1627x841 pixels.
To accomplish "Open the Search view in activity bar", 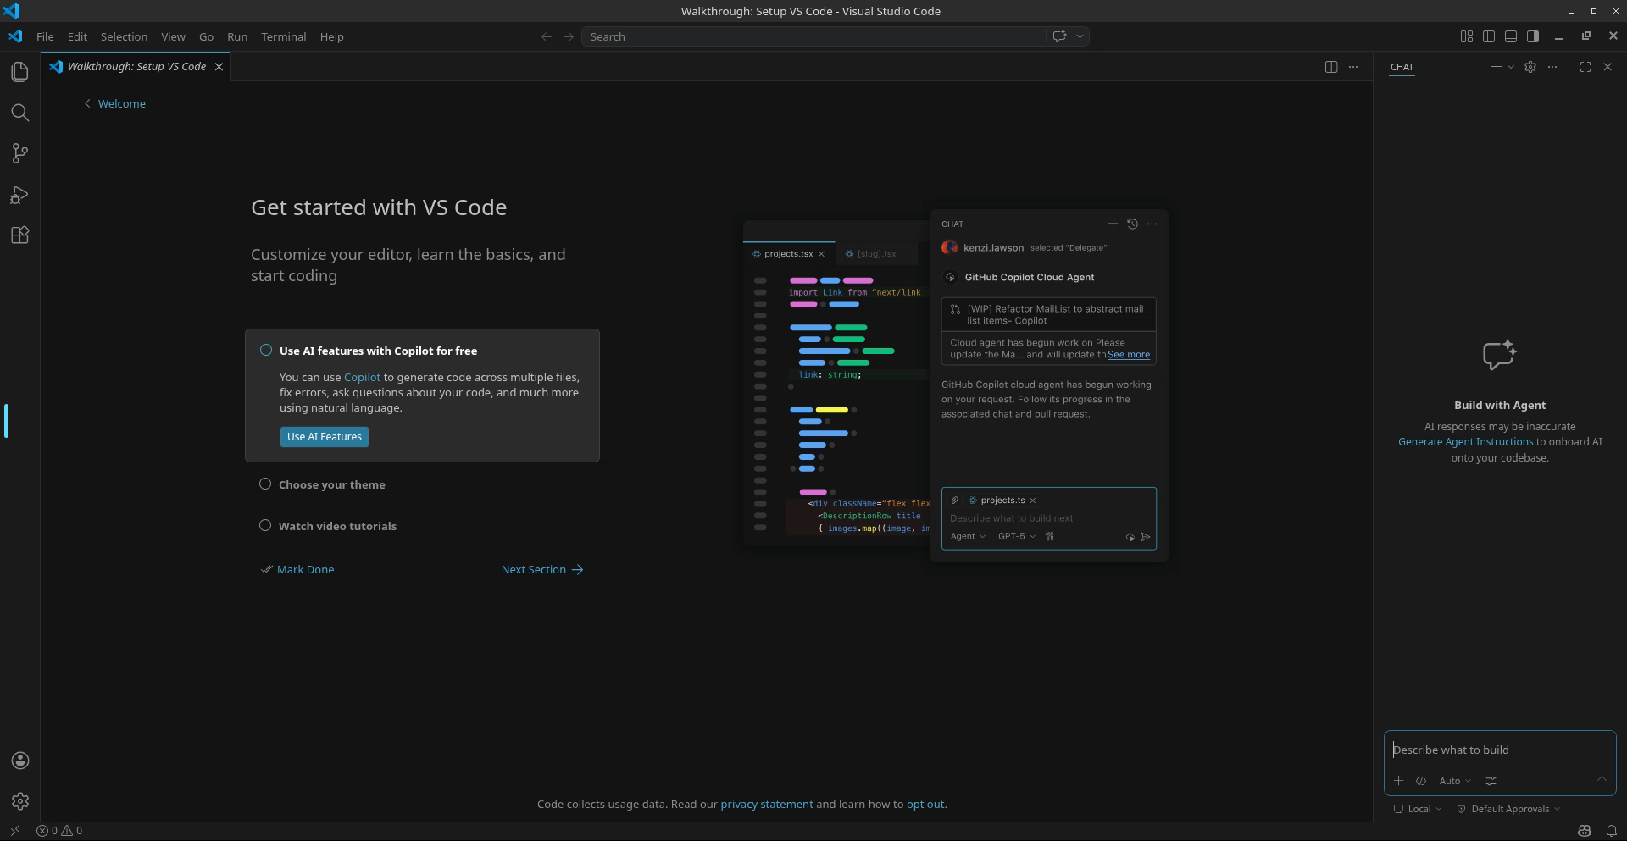I will [x=19, y=113].
